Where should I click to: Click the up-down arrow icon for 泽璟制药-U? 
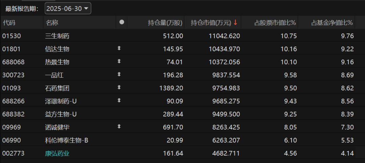click(x=119, y=101)
